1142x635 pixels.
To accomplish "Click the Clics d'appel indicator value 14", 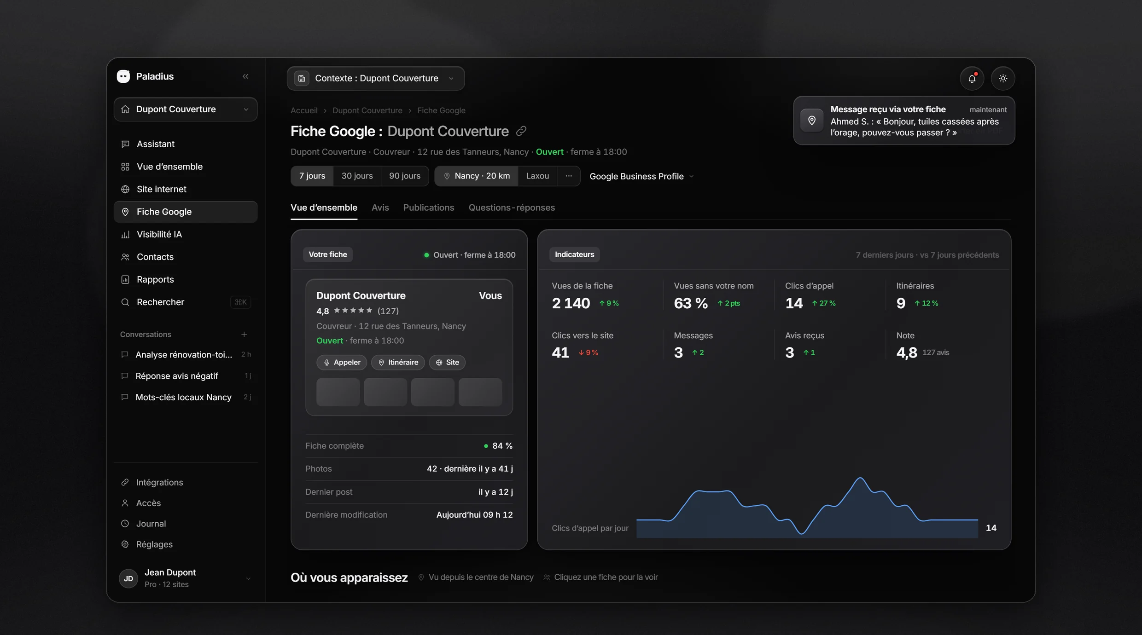I will pos(794,303).
